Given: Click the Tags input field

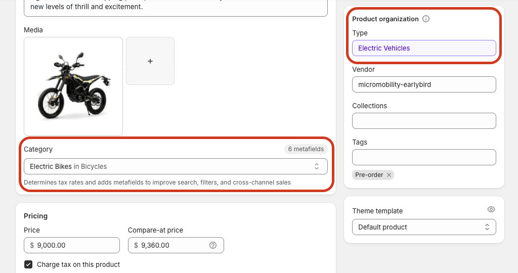Looking at the screenshot, I should [x=424, y=157].
